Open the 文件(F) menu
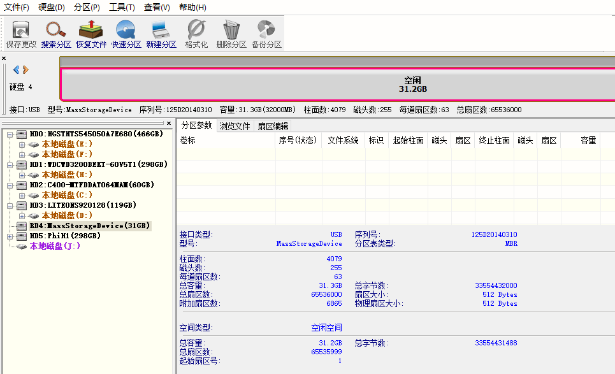Screen dimensions: 615x374 16,8
